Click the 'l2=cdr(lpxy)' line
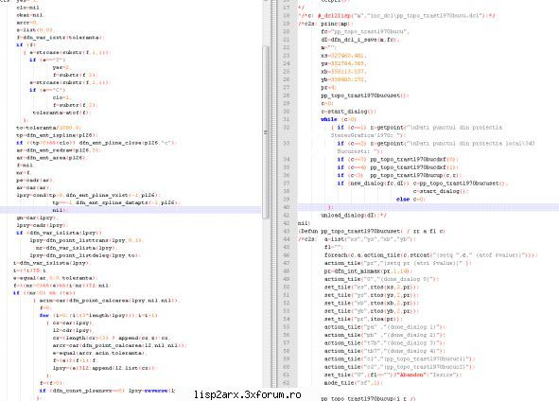The image size is (559, 401). coord(73,330)
